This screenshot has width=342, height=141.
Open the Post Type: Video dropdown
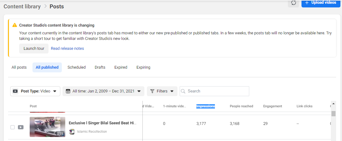point(35,91)
